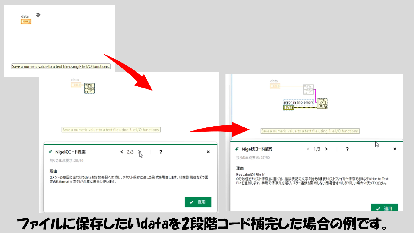
Task: Close the Nigel panel showing 2/3
Action: [x=208, y=152]
